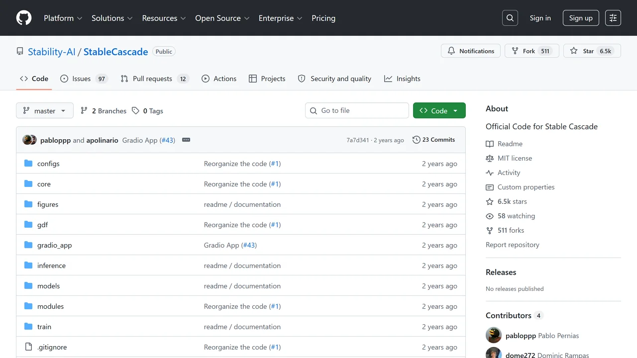637x358 pixels.
Task: Expand the Enterprise menu
Action: click(x=281, y=18)
